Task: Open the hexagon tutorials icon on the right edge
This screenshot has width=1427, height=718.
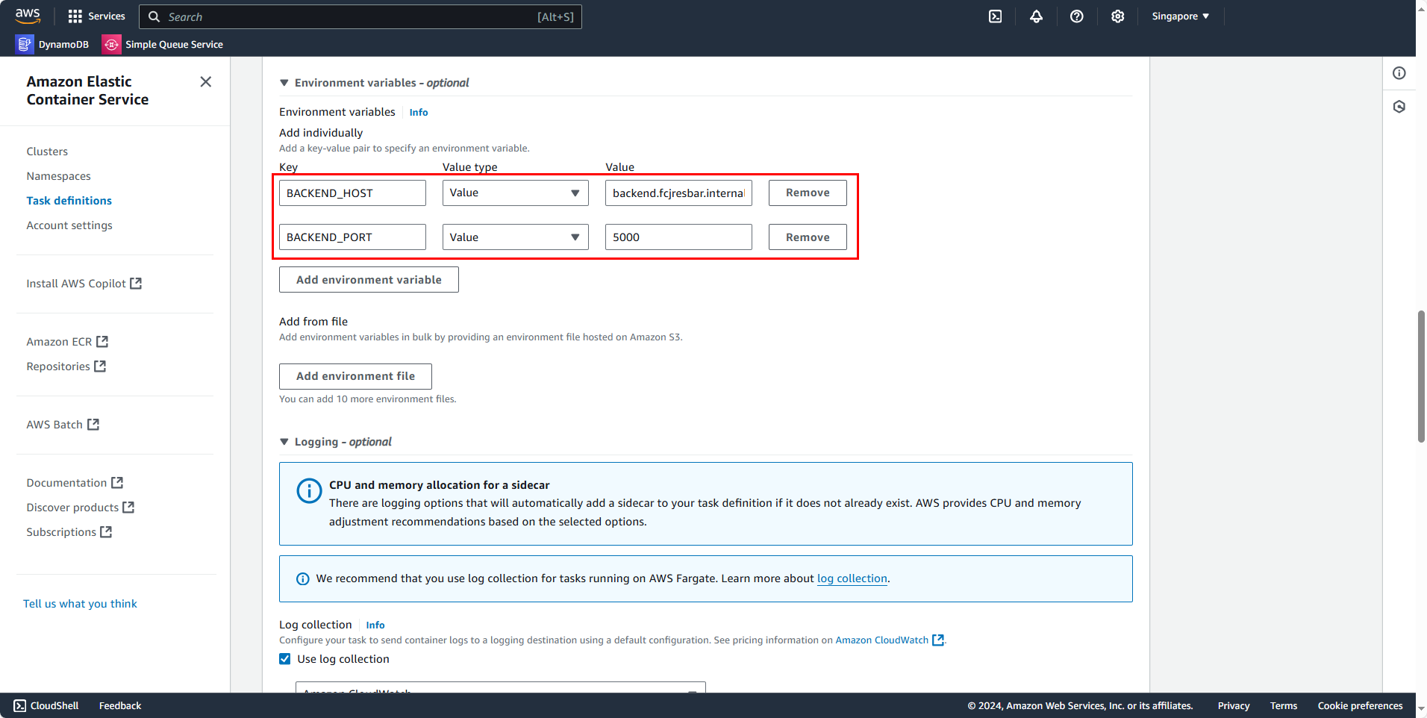Action: tap(1399, 107)
